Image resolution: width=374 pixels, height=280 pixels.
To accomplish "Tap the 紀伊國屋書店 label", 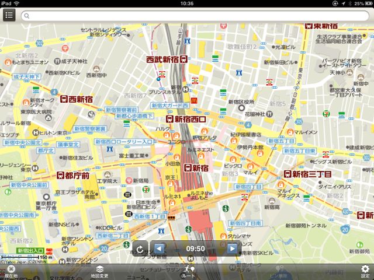I will [x=245, y=135].
